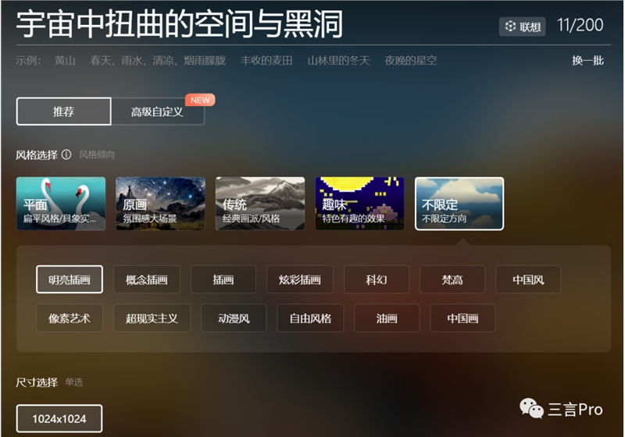
Task: Pick the 油画 style button
Action: tap(387, 318)
